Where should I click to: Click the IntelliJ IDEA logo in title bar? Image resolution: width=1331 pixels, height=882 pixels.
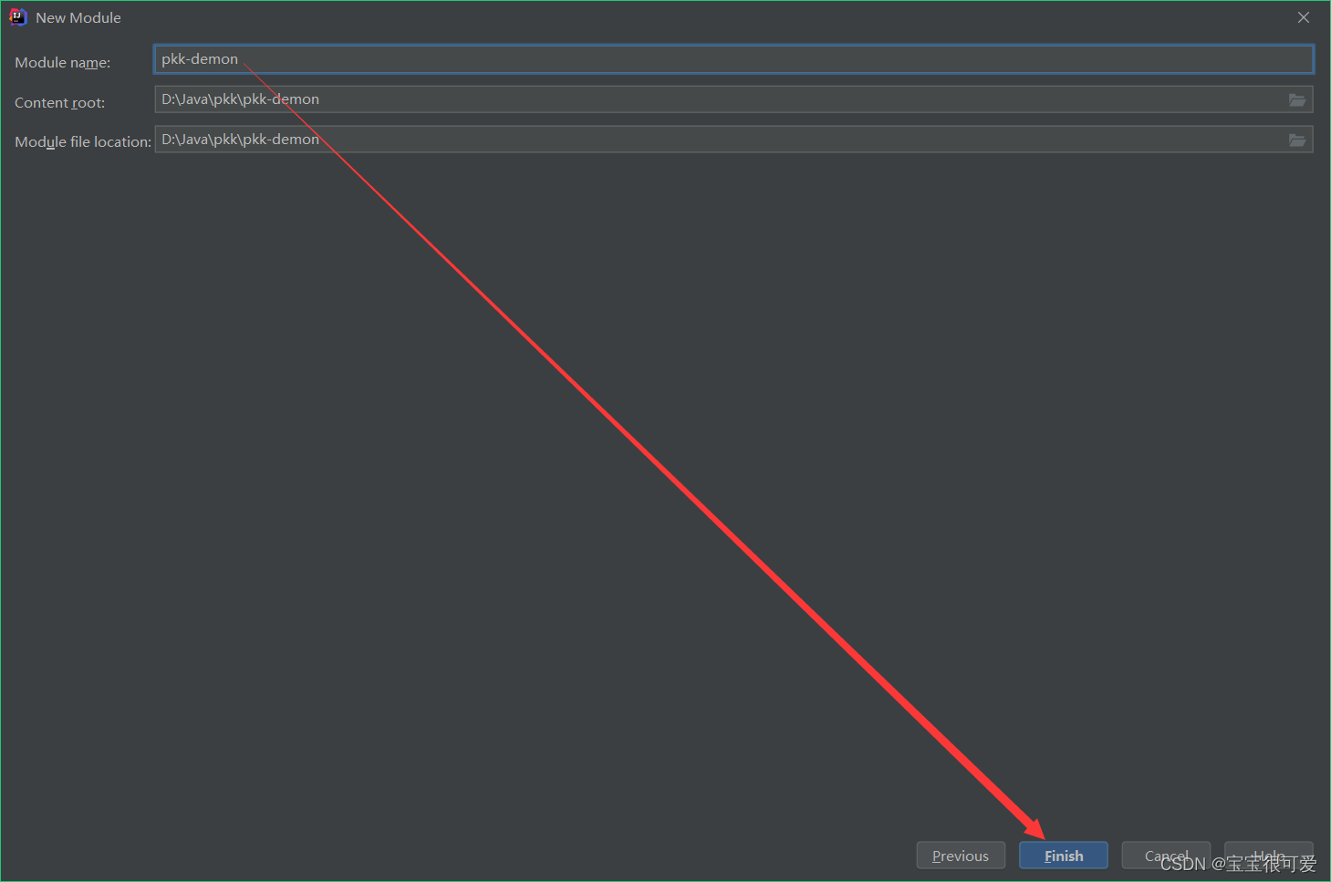tap(17, 17)
